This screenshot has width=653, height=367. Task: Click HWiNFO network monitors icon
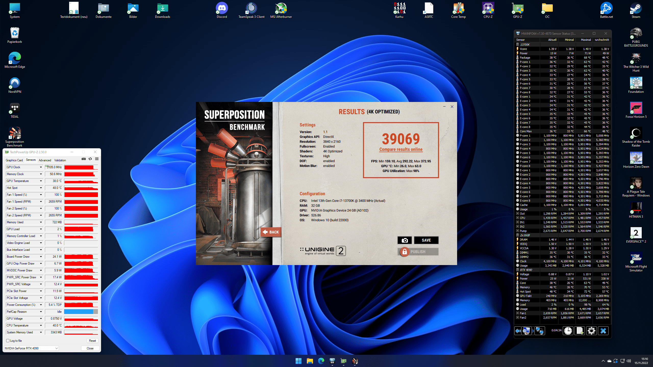click(539, 331)
